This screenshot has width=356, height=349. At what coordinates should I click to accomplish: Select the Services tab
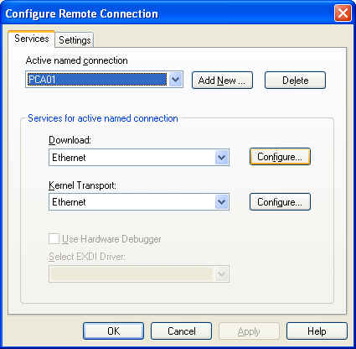pyautogui.click(x=31, y=39)
